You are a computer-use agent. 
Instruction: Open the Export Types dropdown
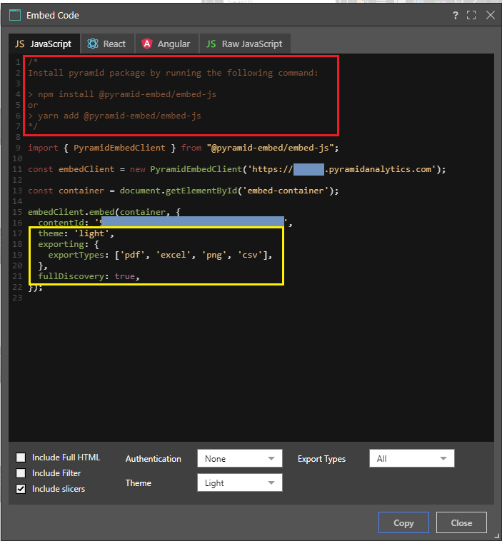coord(411,458)
